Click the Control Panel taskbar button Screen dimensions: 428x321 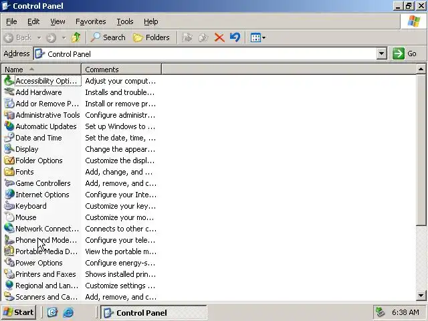[x=154, y=312]
